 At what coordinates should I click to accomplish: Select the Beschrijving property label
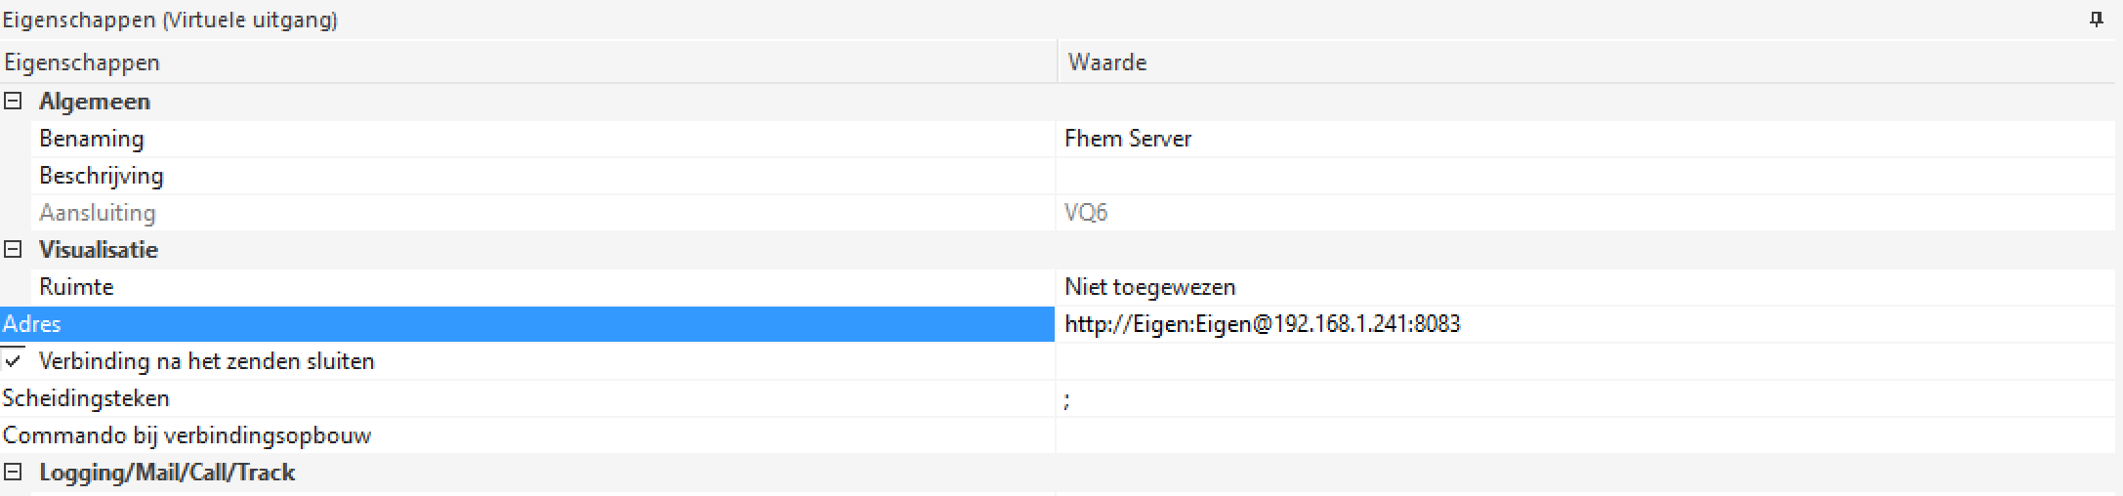coord(102,176)
